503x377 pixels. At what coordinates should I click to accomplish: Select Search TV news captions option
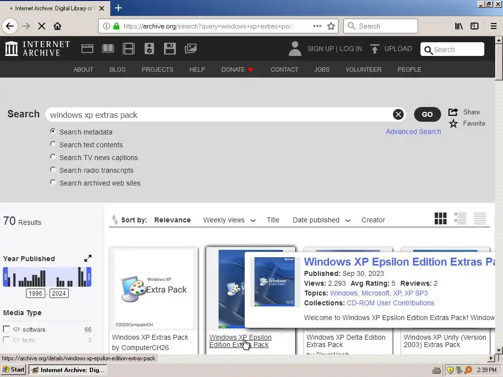(x=53, y=157)
